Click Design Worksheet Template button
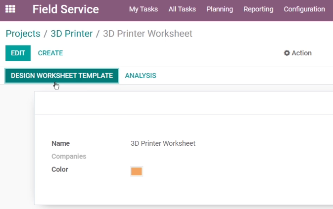The height and width of the screenshot is (209, 333). click(x=62, y=76)
